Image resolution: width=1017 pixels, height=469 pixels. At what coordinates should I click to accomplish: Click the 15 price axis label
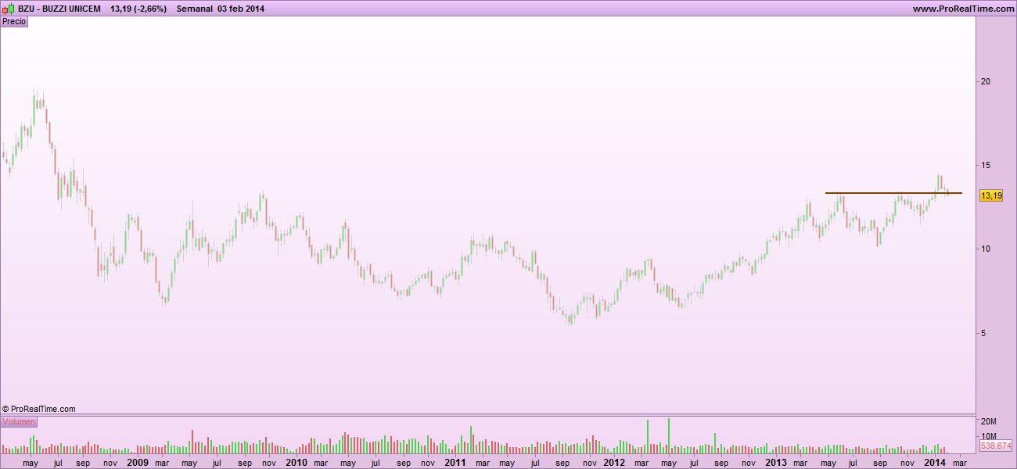tap(986, 165)
